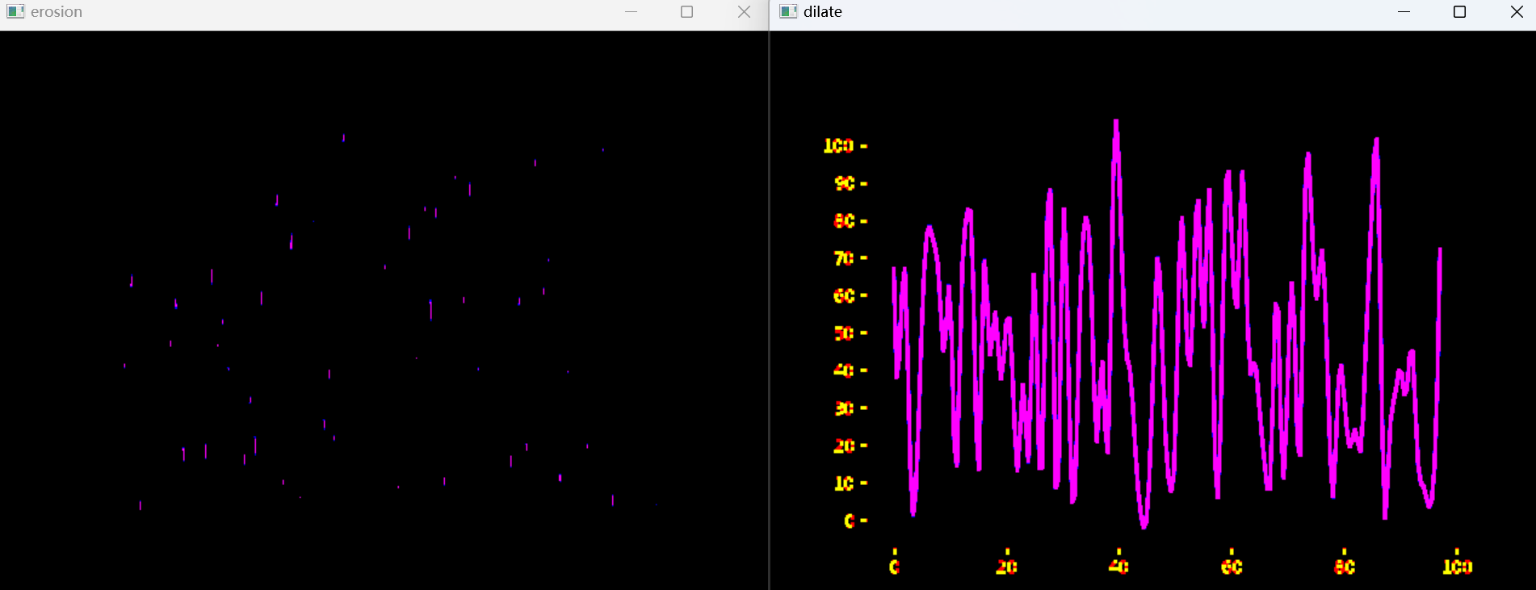Click the dilate window title text
Image resolution: width=1536 pixels, height=590 pixels.
click(823, 11)
